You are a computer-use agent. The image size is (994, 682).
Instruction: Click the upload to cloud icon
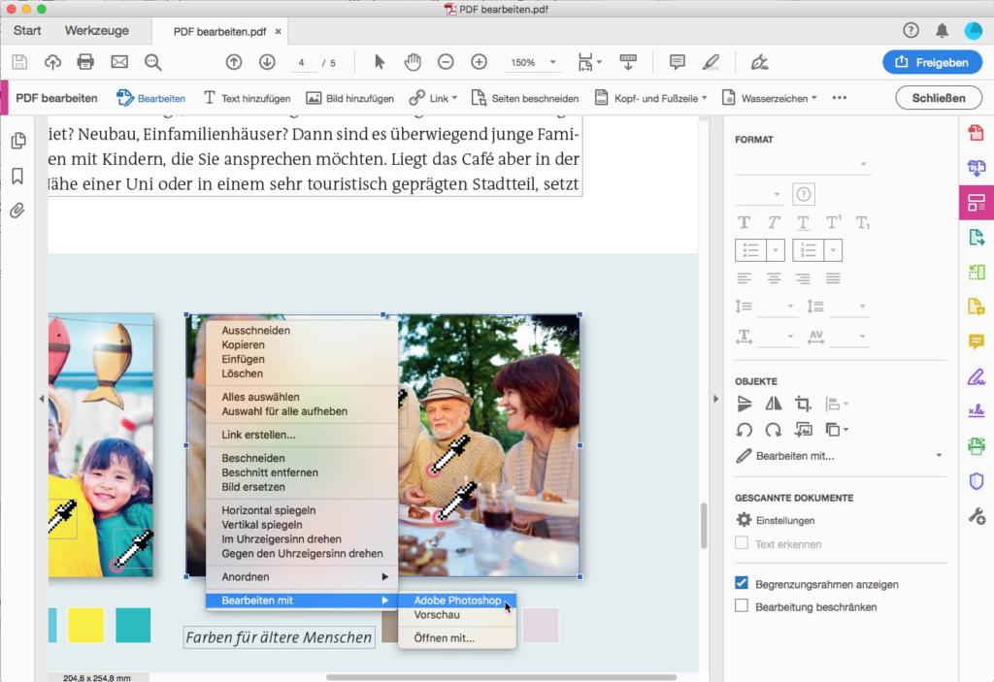[52, 62]
